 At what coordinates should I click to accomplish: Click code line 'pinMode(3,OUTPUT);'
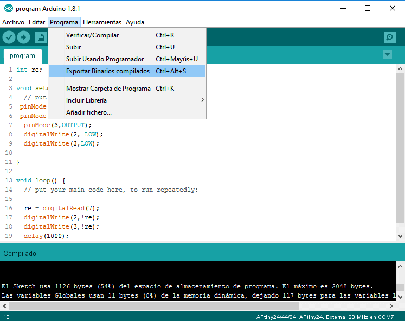[57, 125]
